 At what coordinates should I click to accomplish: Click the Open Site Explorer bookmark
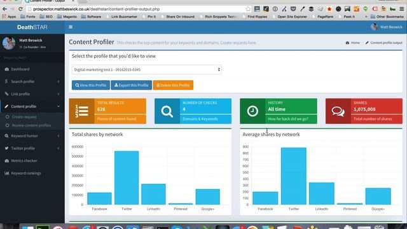(x=289, y=17)
